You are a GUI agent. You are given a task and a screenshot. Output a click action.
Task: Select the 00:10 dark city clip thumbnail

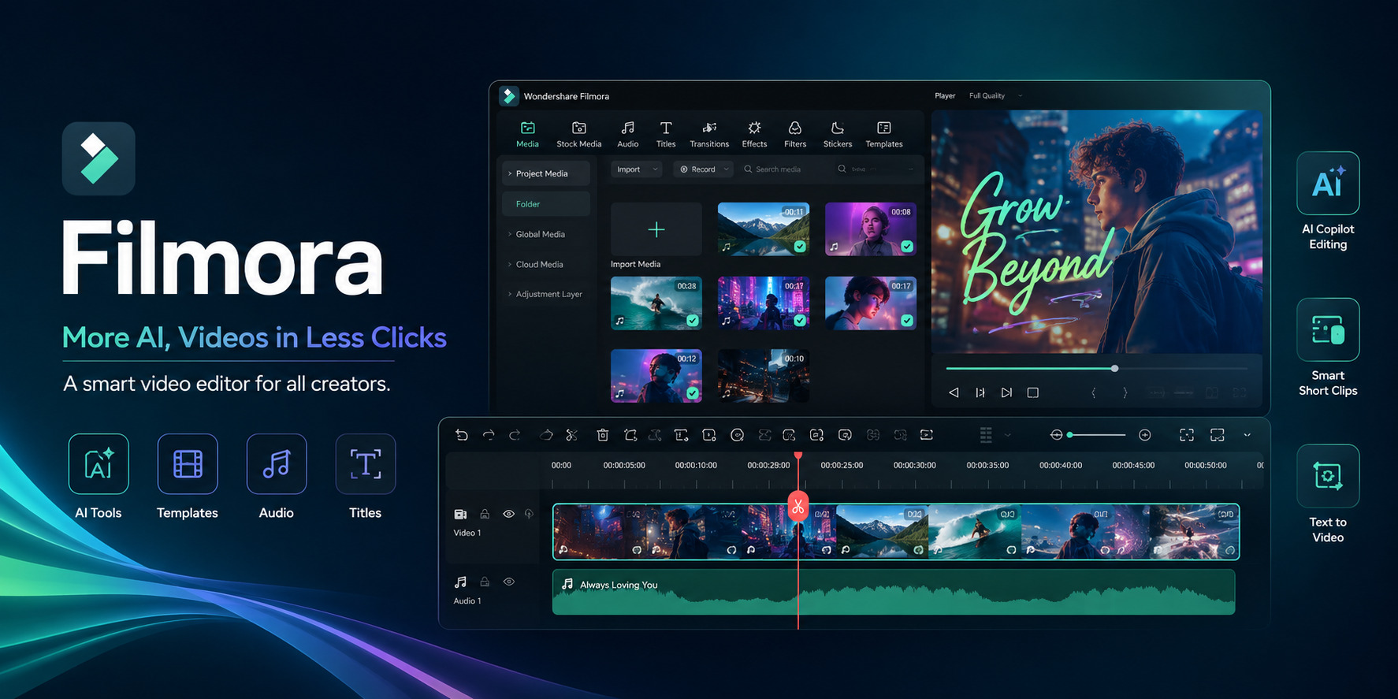coord(764,376)
